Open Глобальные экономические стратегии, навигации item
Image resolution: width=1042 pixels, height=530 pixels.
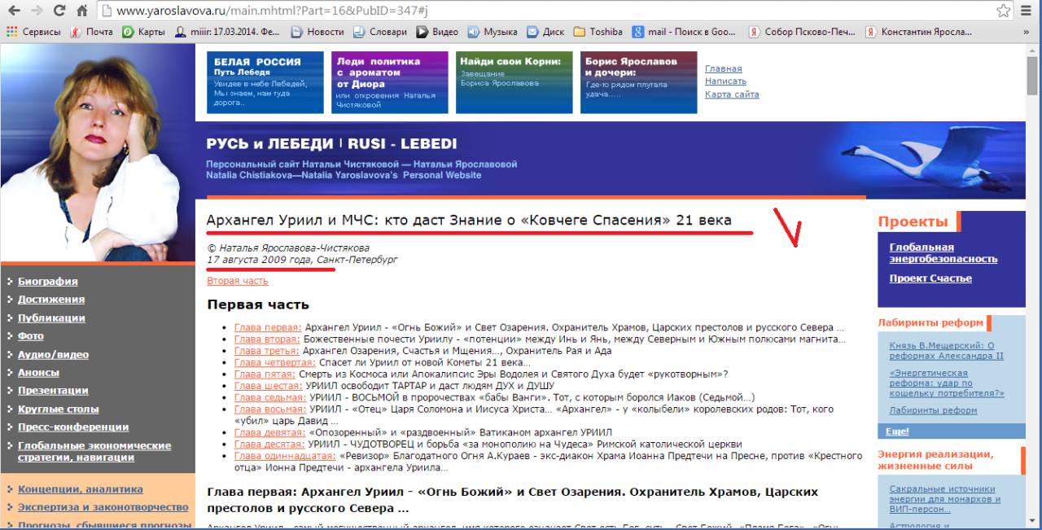click(x=94, y=452)
